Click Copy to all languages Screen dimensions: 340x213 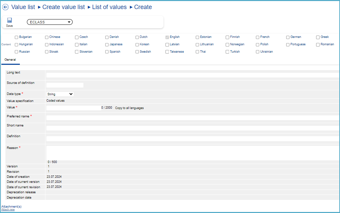pos(129,108)
